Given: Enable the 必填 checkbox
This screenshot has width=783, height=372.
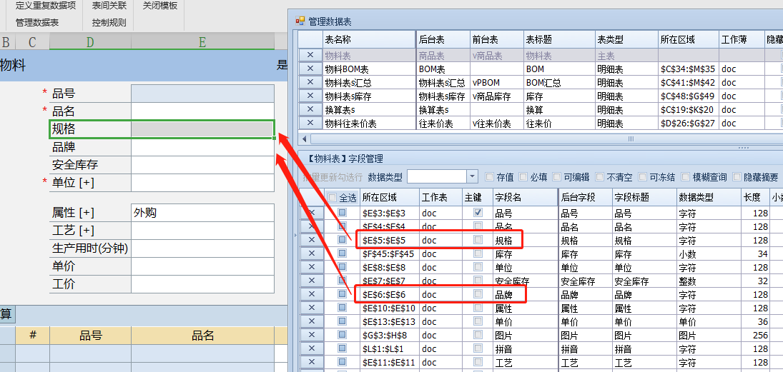Looking at the screenshot, I should tap(524, 177).
